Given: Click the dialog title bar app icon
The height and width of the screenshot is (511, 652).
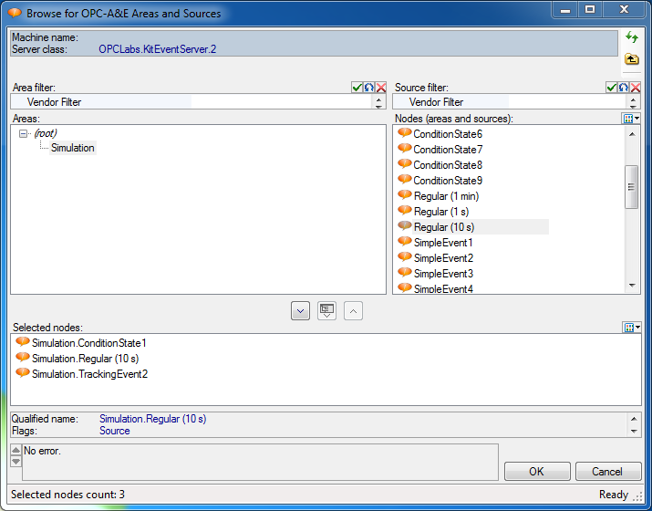Looking at the screenshot, I should tap(15, 13).
